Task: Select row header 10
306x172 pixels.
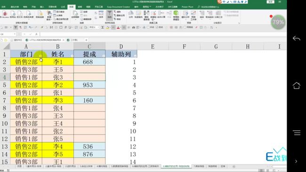Action: tap(5, 123)
